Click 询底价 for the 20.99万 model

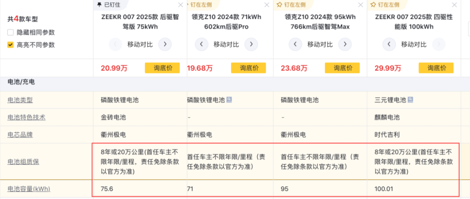[162, 68]
